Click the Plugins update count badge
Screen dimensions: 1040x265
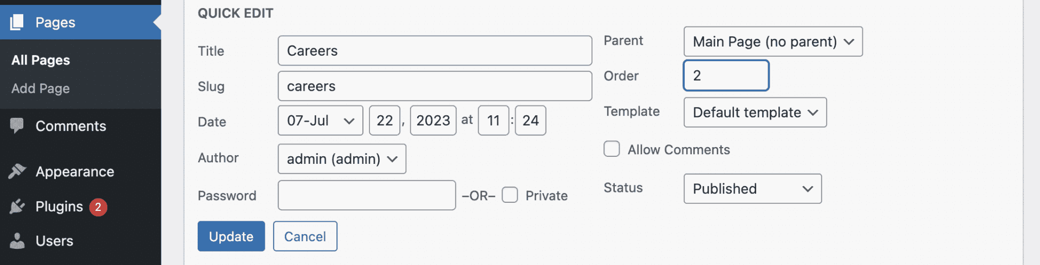point(98,207)
